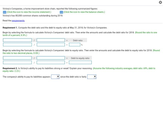Click debt ratio numerator amount field

pyautogui.click(x=18, y=45)
